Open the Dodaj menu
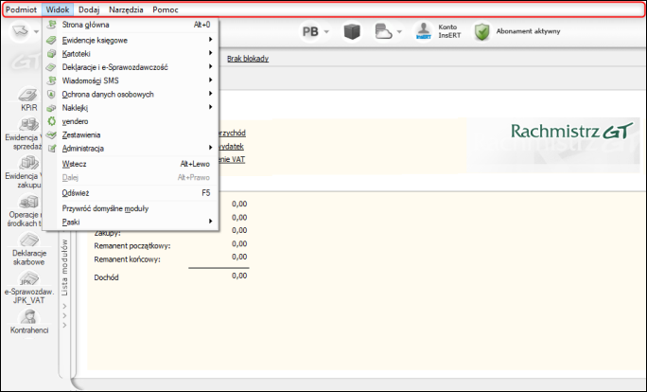Image resolution: width=647 pixels, height=392 pixels. (x=89, y=9)
